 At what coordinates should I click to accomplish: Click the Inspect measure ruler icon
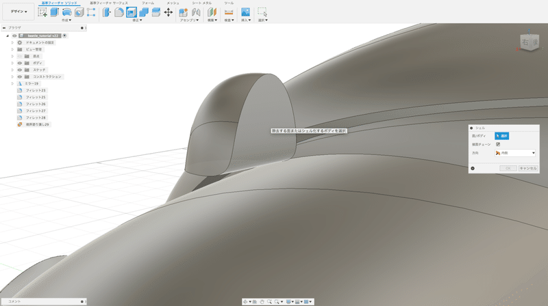click(x=229, y=12)
